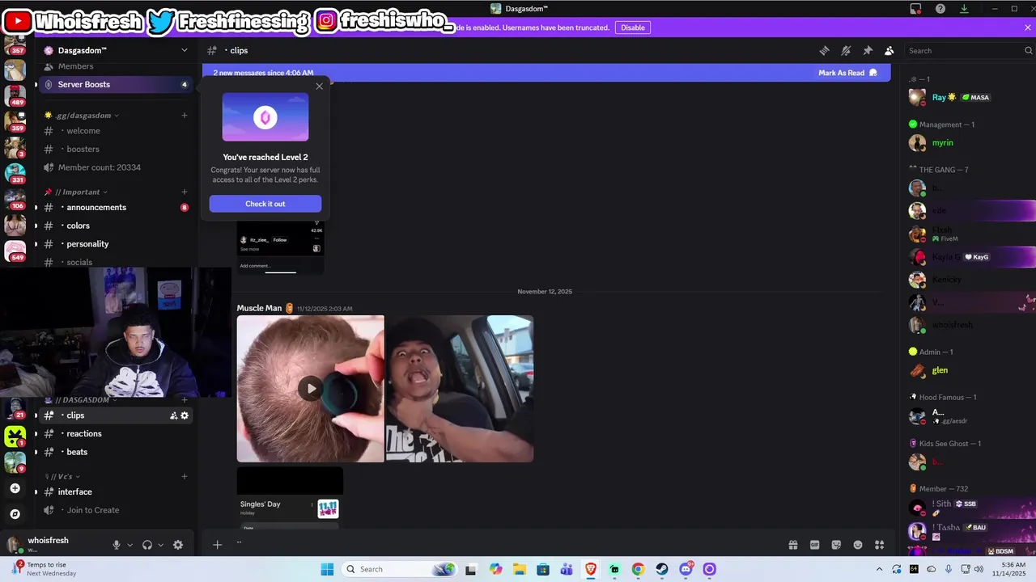1036x582 pixels.
Task: Click the channel Search field
Action: click(969, 50)
